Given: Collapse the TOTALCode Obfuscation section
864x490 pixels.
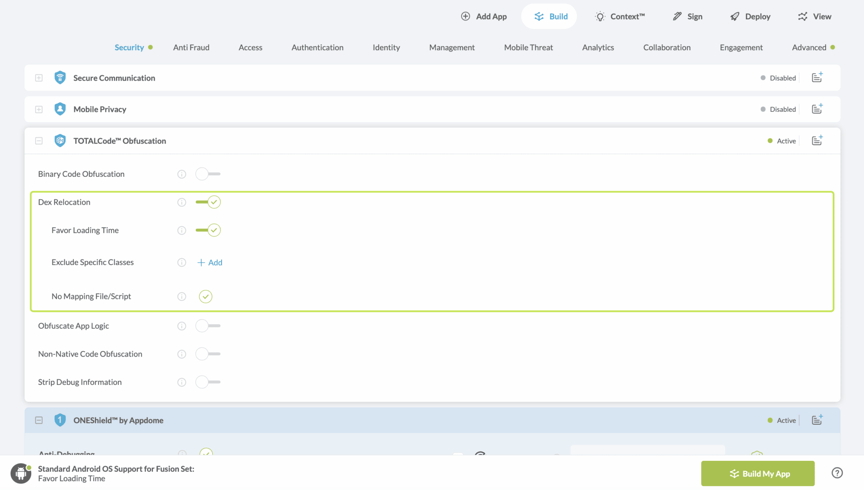Looking at the screenshot, I should [x=38, y=141].
